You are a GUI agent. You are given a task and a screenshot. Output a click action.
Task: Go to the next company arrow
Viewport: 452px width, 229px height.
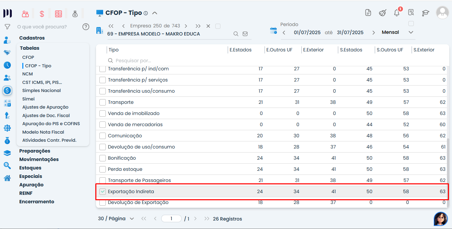tap(186, 26)
